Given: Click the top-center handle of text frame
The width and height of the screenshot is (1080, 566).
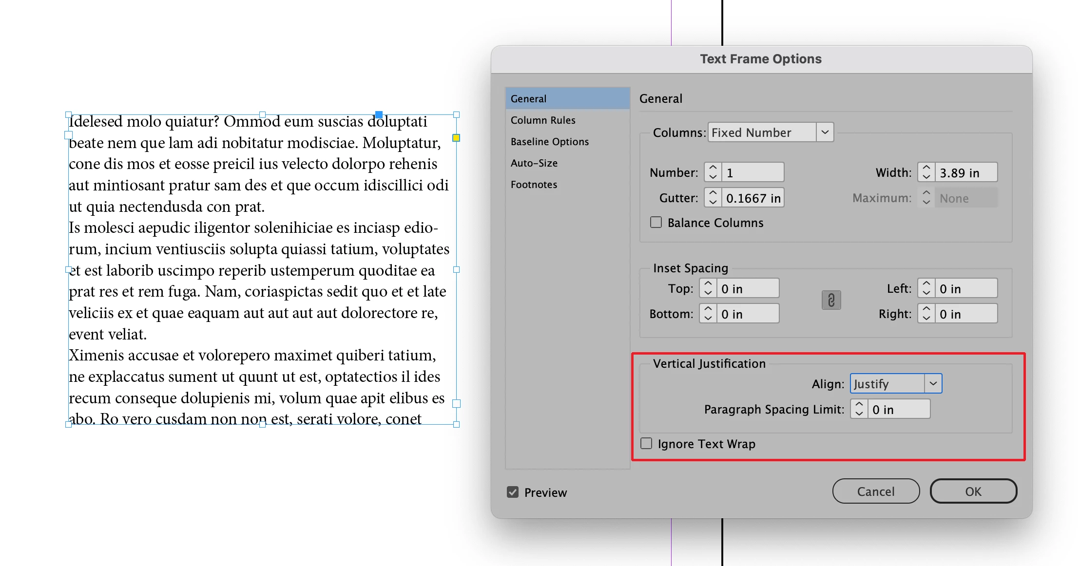Looking at the screenshot, I should (x=263, y=114).
